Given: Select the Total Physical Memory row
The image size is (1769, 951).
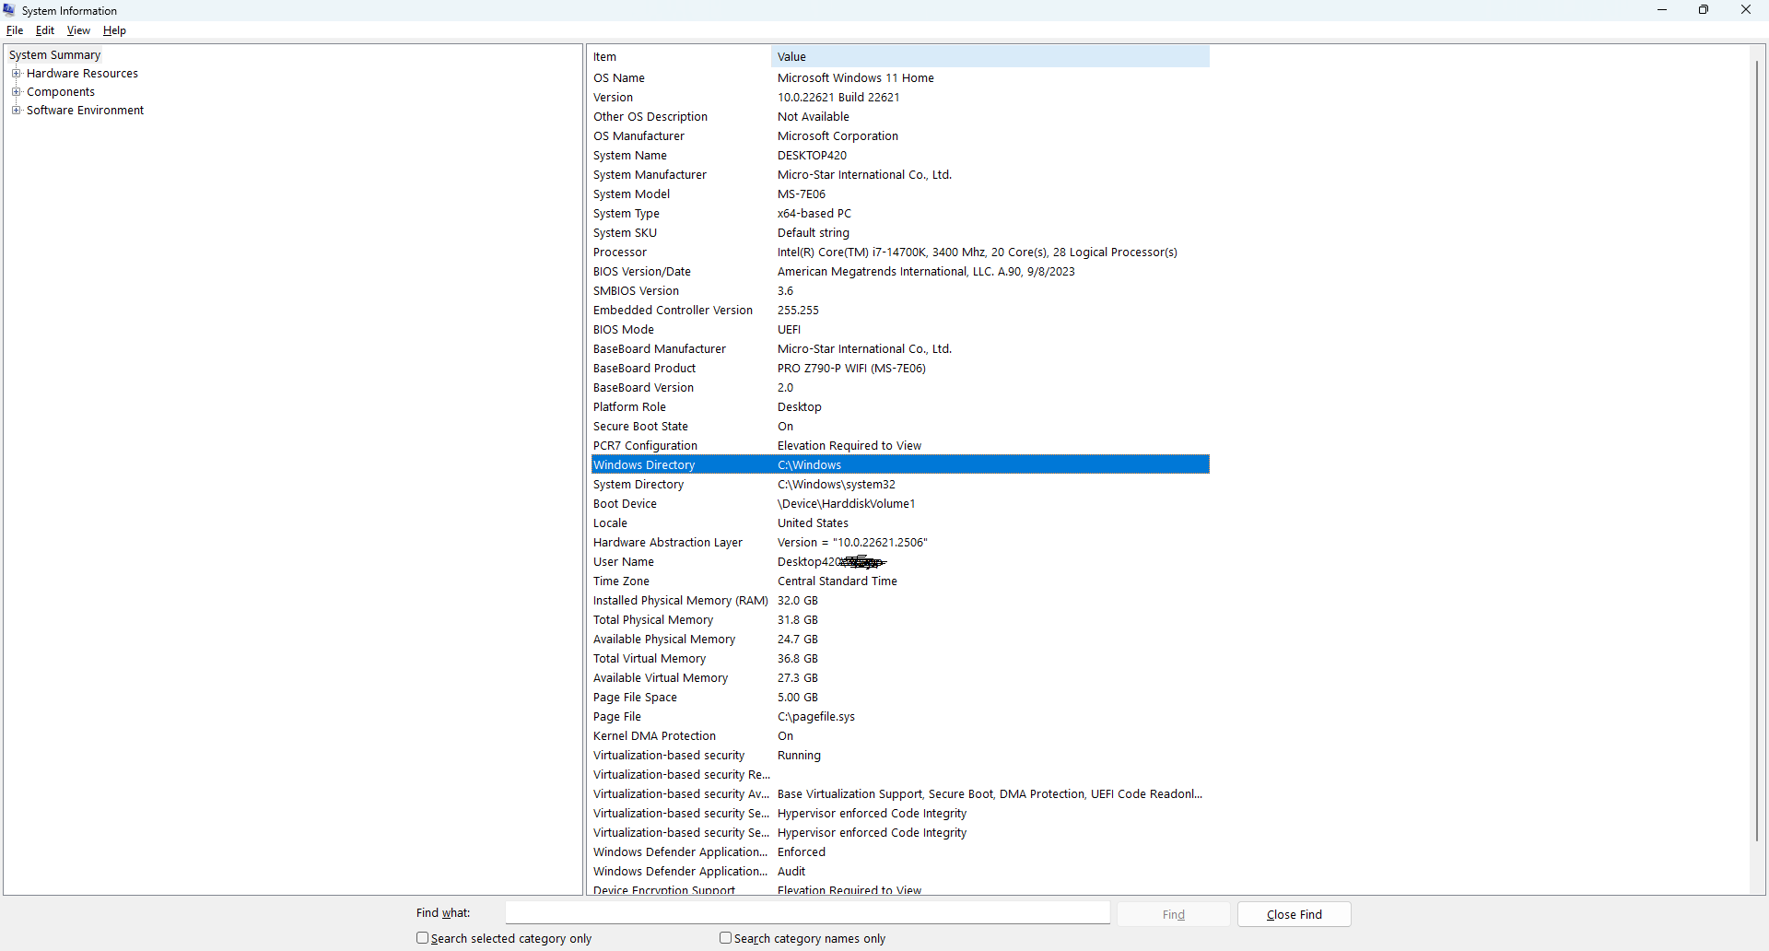Looking at the screenshot, I should pyautogui.click(x=900, y=620).
